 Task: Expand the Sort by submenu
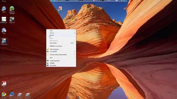point(61,33)
